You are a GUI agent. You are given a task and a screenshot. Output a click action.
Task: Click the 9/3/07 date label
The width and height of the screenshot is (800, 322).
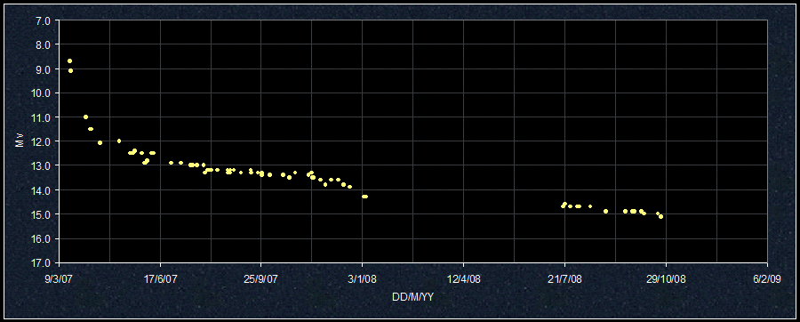point(60,279)
